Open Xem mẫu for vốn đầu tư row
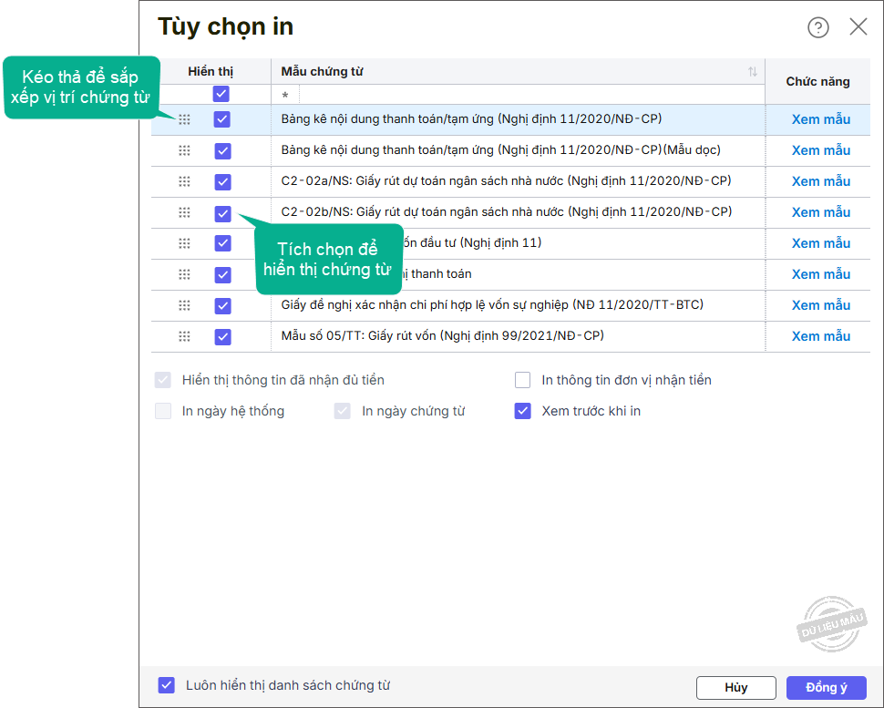 821,243
